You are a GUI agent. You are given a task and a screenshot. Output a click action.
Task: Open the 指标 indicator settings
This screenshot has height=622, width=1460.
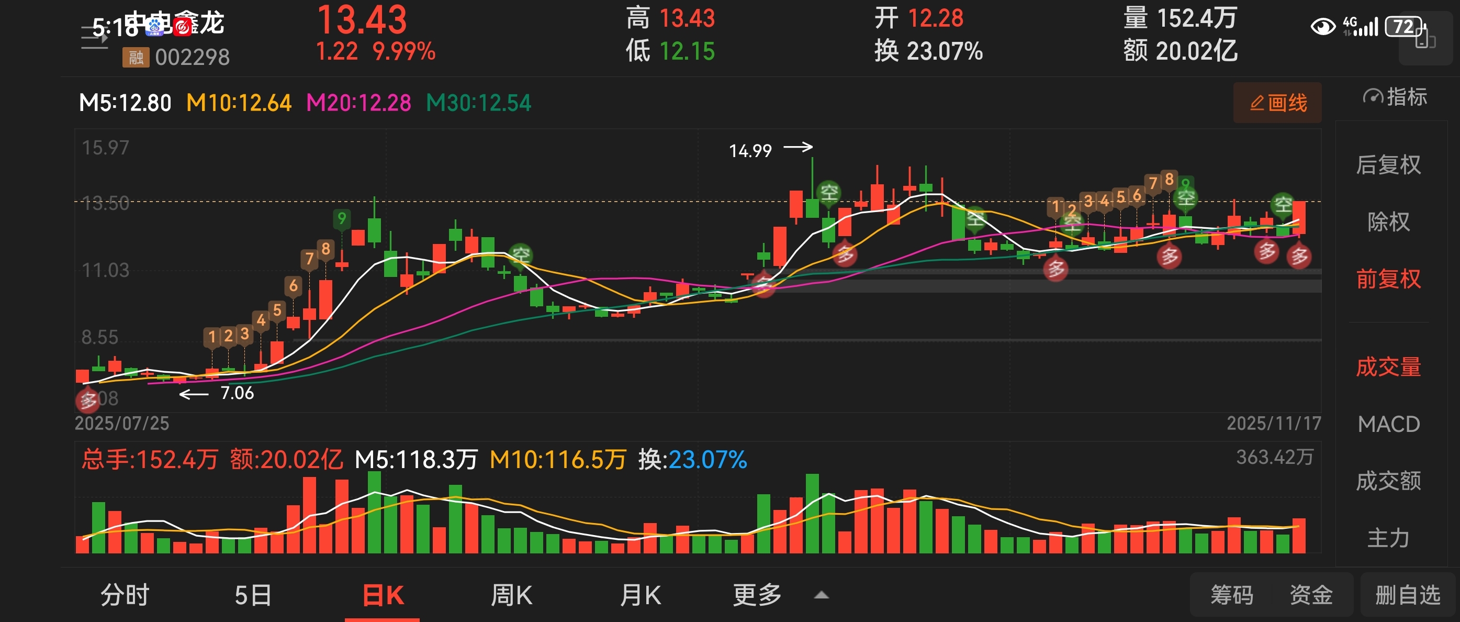pyautogui.click(x=1394, y=97)
